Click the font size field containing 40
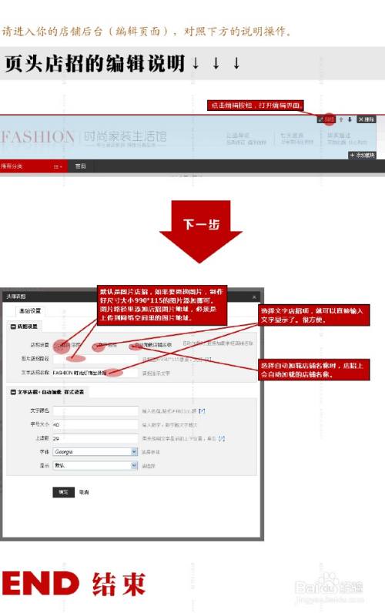The image size is (385, 613). (x=95, y=424)
